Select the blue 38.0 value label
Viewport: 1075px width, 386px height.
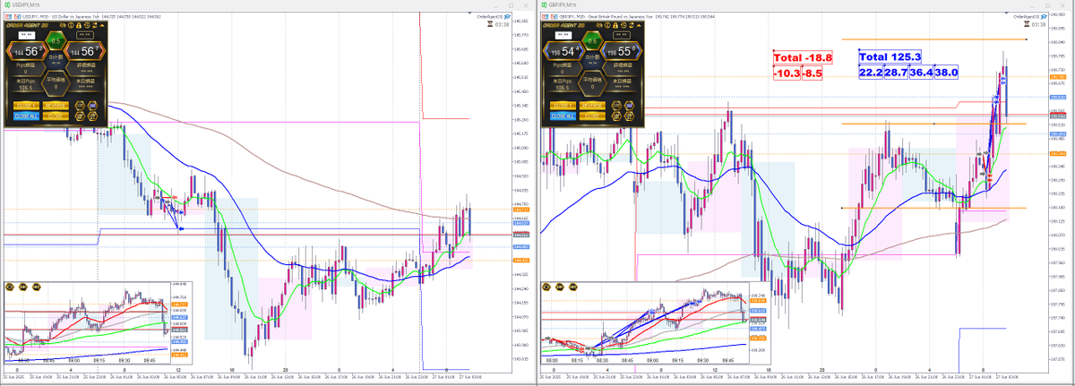click(x=948, y=73)
